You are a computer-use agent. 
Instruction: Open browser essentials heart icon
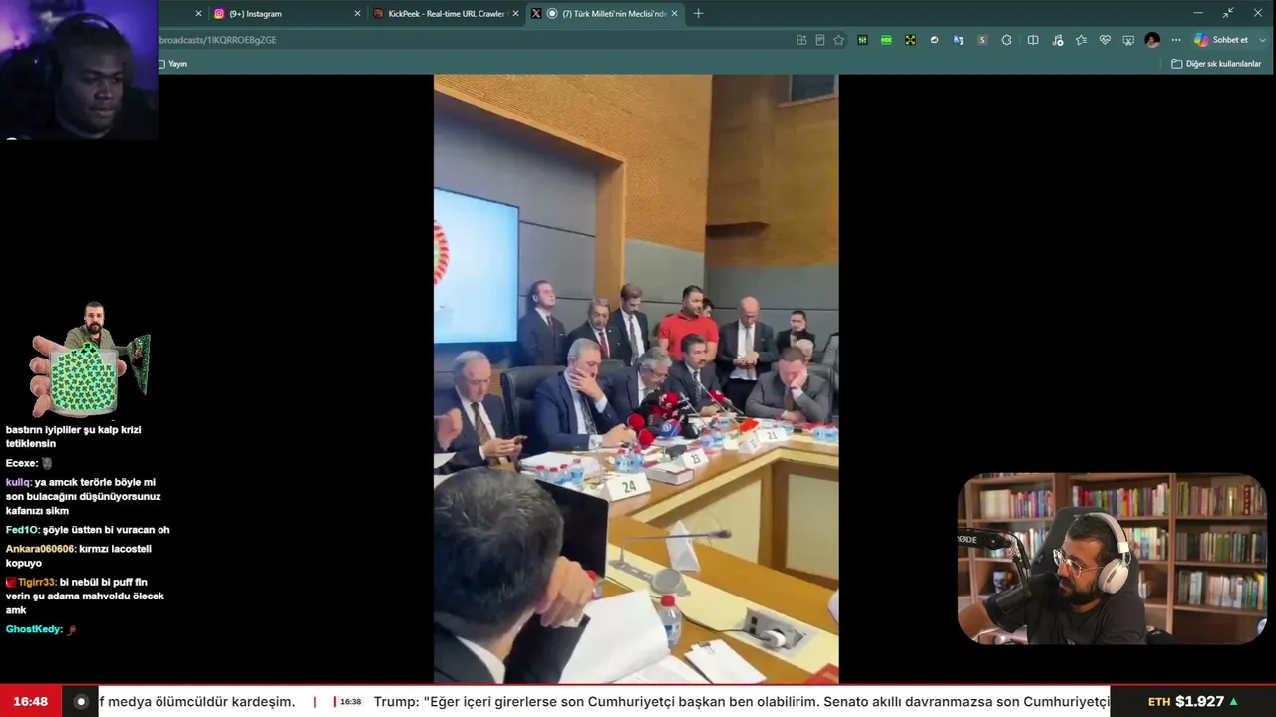[1105, 40]
